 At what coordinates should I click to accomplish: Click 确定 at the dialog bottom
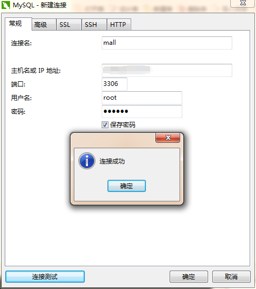pos(189,276)
